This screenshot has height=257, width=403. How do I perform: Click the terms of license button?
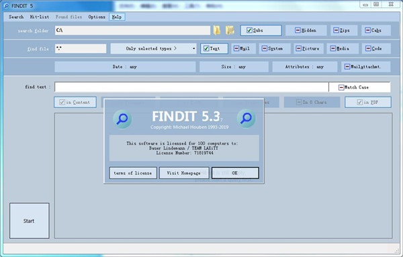133,173
